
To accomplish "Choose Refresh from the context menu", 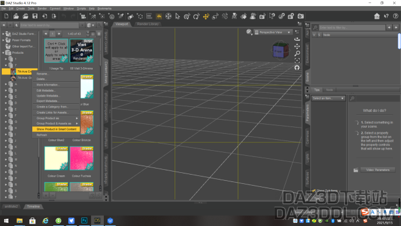I will coord(56,135).
